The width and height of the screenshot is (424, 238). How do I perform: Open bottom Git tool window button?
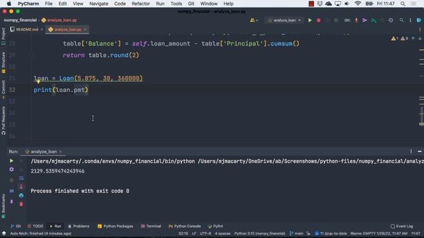click(x=16, y=226)
